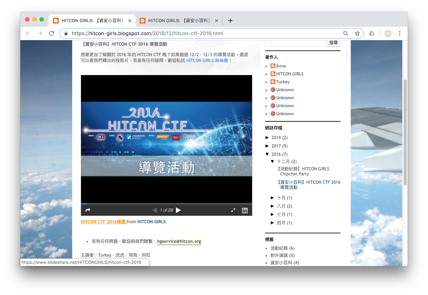Open the 活動紀錄 label
This screenshot has height=295, width=428.
coord(279,248)
